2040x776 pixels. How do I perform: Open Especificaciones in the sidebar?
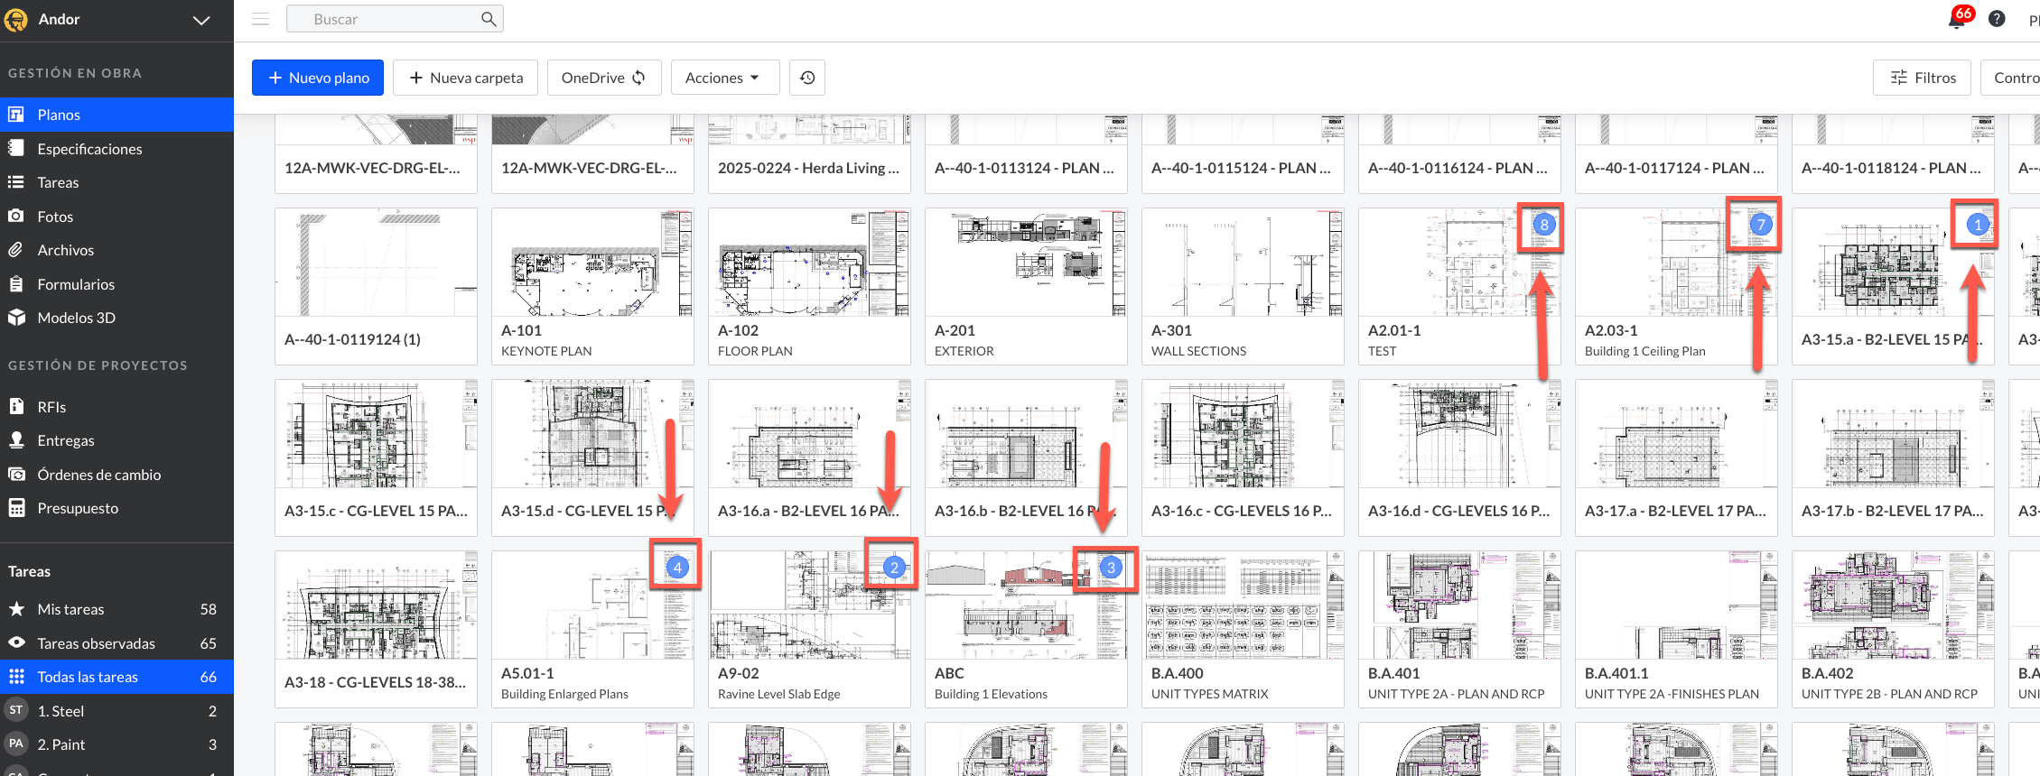[x=89, y=149]
